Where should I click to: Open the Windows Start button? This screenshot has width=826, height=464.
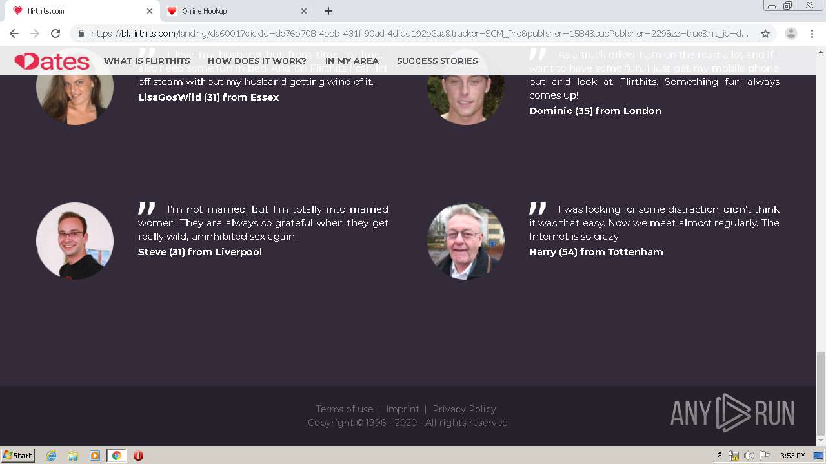coord(18,455)
